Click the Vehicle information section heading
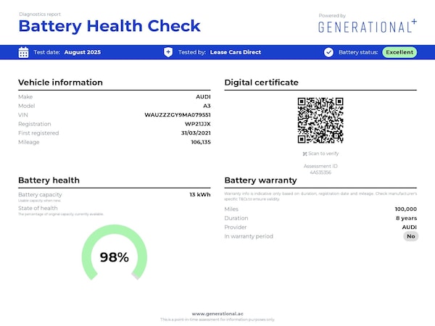 click(60, 83)
